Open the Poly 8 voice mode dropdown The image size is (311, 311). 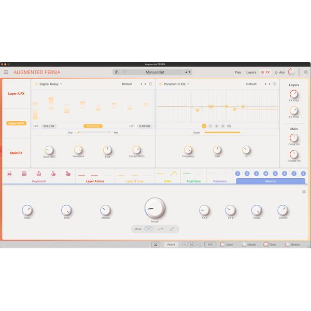[x=171, y=244]
